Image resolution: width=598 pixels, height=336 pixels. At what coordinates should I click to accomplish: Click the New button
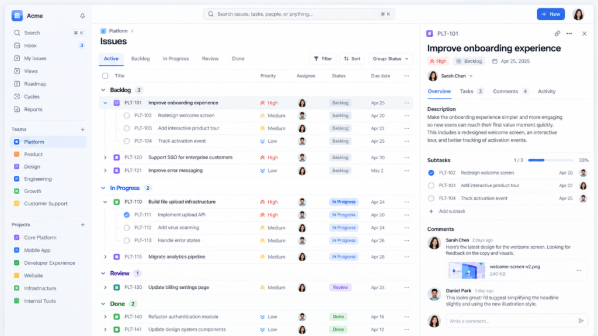tap(551, 14)
